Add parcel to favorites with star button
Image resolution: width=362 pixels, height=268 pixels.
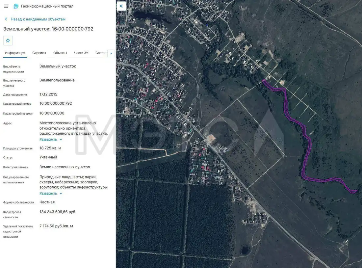click(x=8, y=41)
